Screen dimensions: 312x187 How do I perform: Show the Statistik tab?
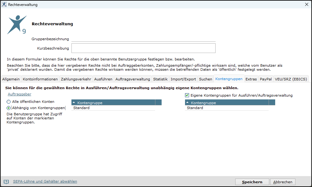tap(160, 79)
